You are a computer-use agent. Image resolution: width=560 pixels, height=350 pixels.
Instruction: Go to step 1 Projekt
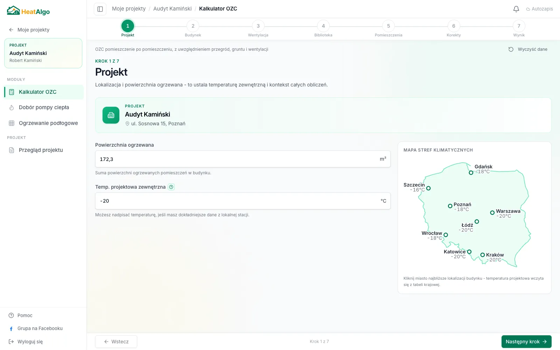[x=128, y=28]
